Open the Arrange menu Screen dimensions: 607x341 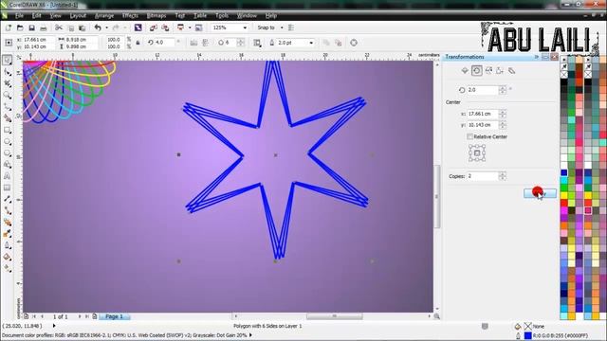tap(104, 15)
